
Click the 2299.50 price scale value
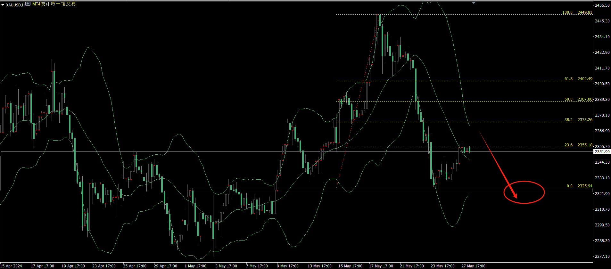(x=602, y=225)
